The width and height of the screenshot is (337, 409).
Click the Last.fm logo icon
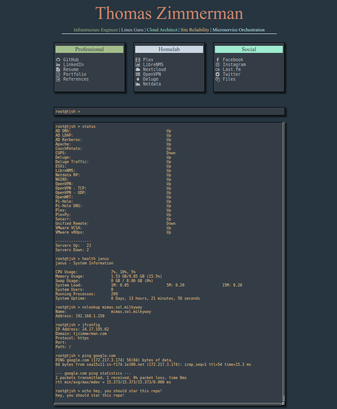pyautogui.click(x=218, y=69)
